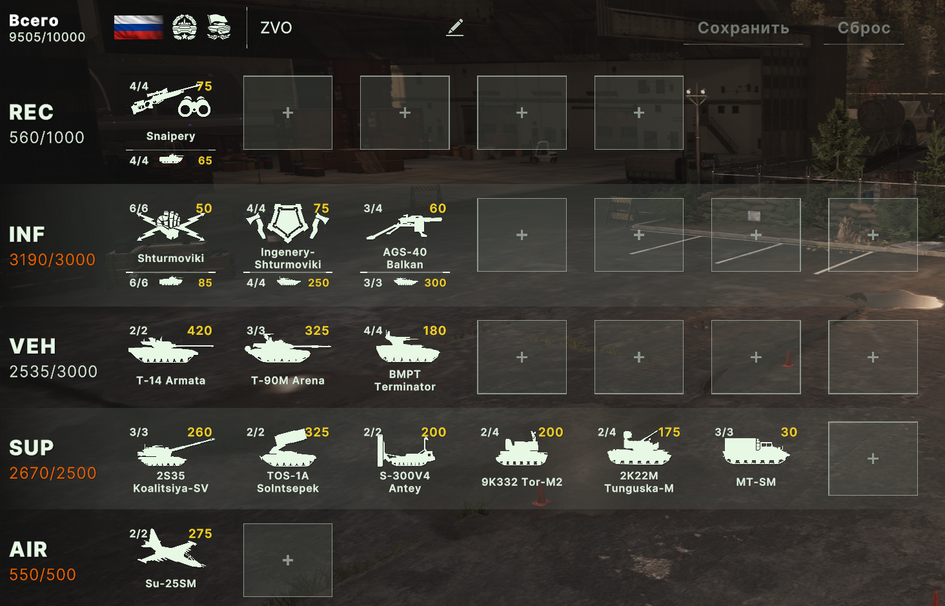
Task: Select the S-300V4 Antey unit card
Action: pyautogui.click(x=405, y=459)
